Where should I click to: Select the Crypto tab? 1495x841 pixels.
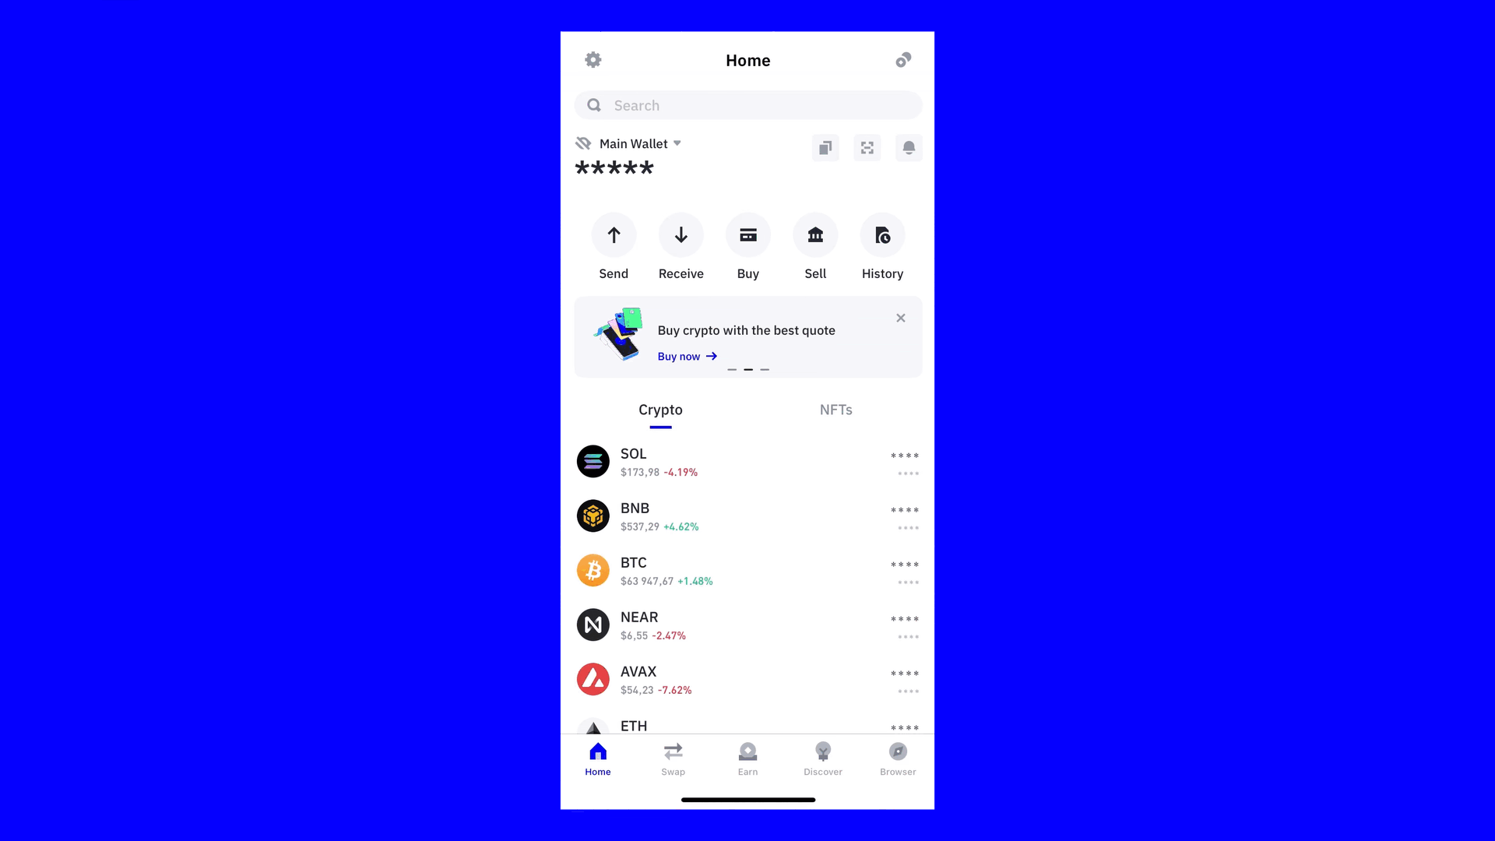(x=660, y=409)
